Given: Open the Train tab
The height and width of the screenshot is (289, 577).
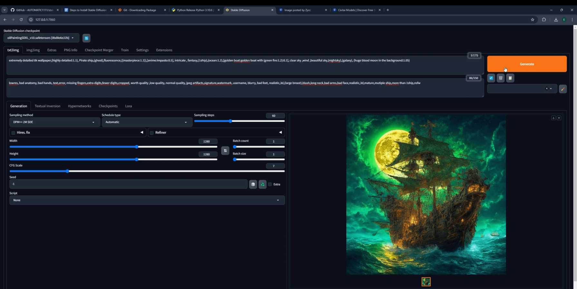Looking at the screenshot, I should 125,50.
